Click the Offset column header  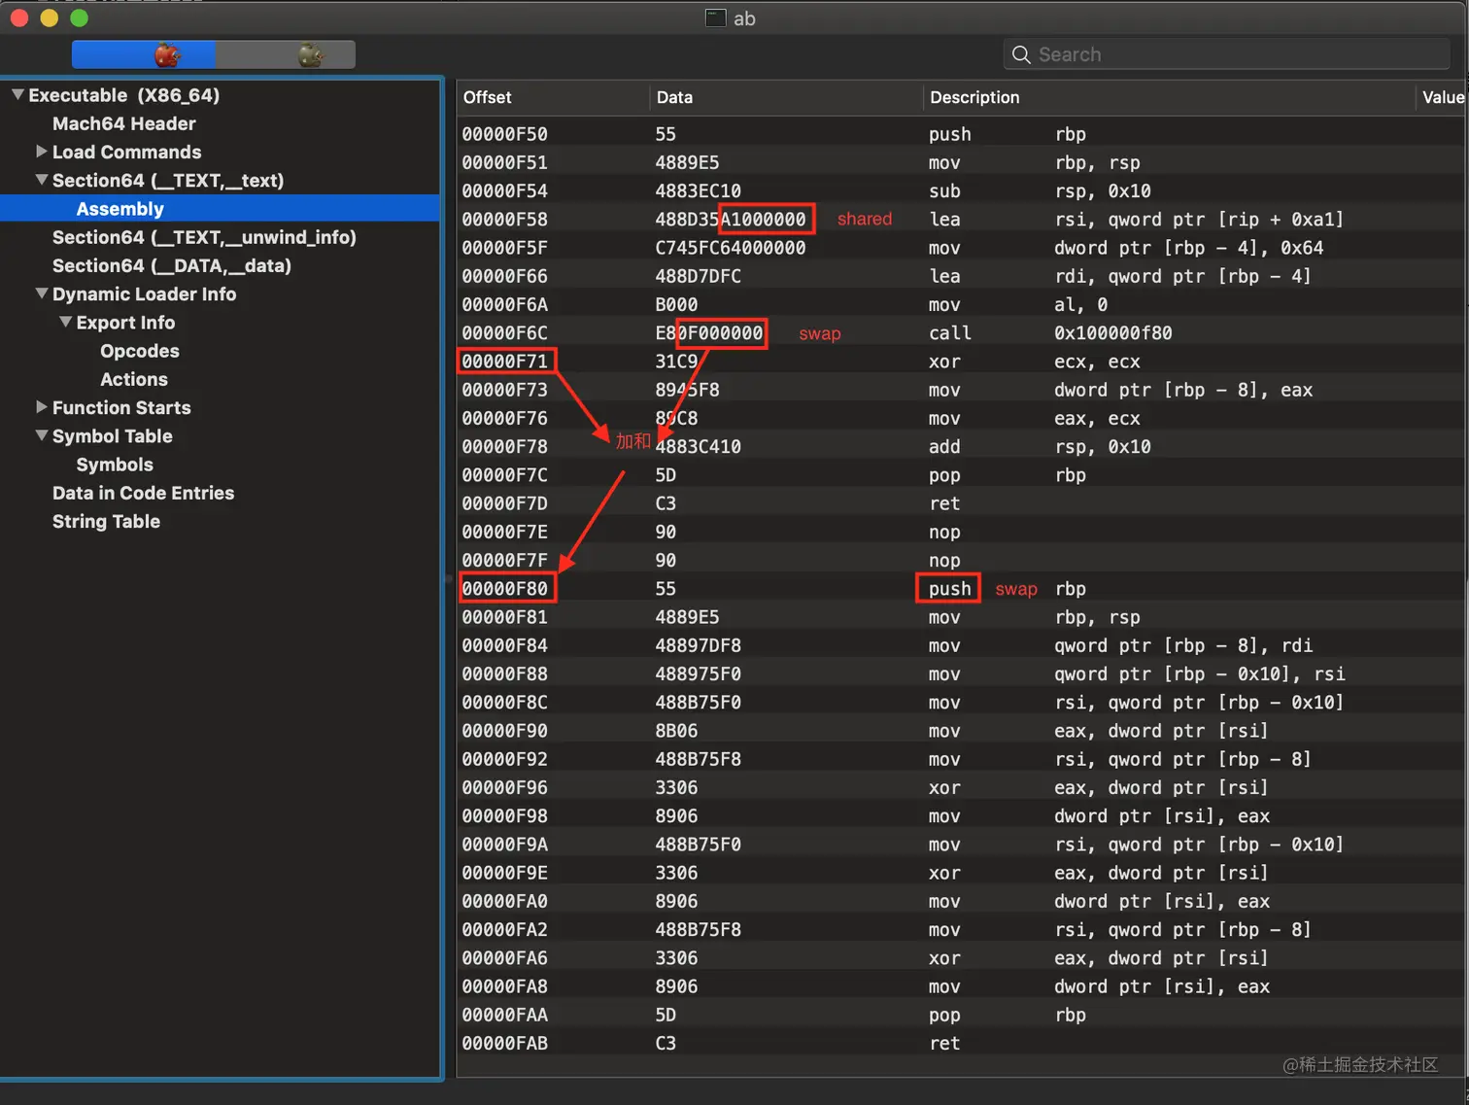pyautogui.click(x=488, y=97)
